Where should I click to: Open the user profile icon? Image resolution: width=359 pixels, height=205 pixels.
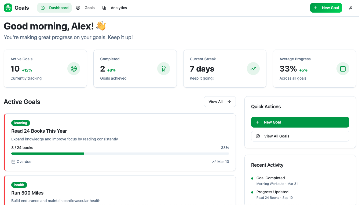click(x=351, y=8)
